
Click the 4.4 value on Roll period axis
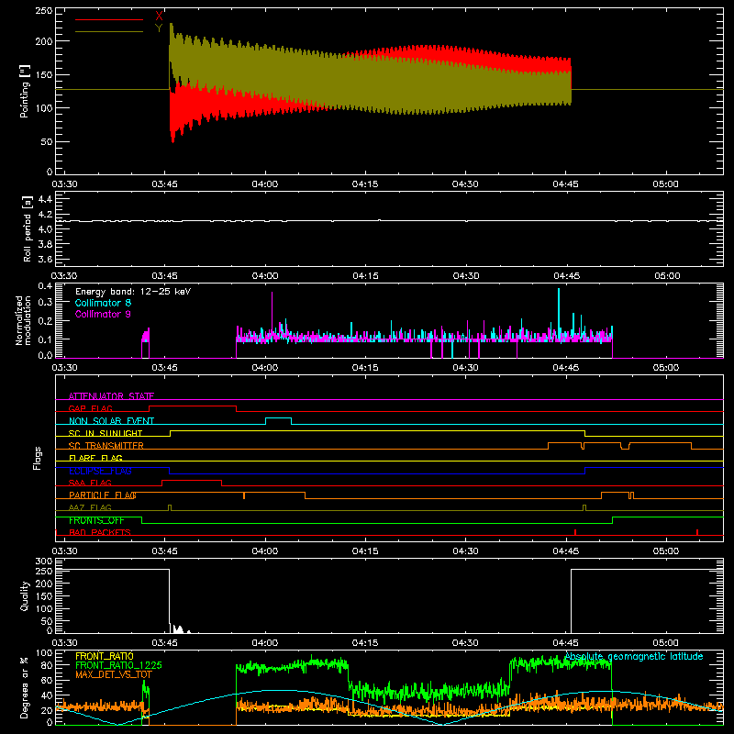45,199
